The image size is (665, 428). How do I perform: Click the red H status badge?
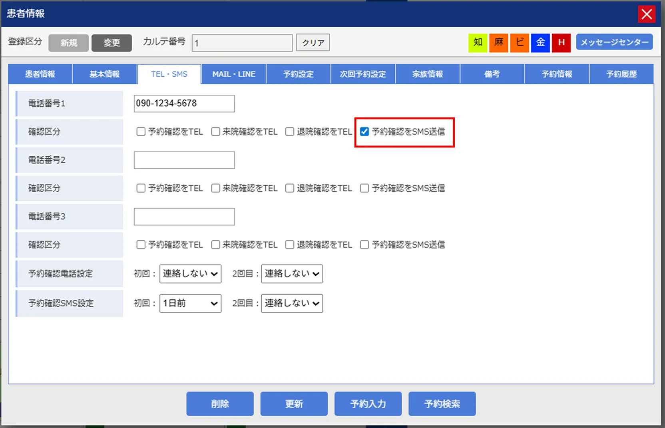coord(561,42)
